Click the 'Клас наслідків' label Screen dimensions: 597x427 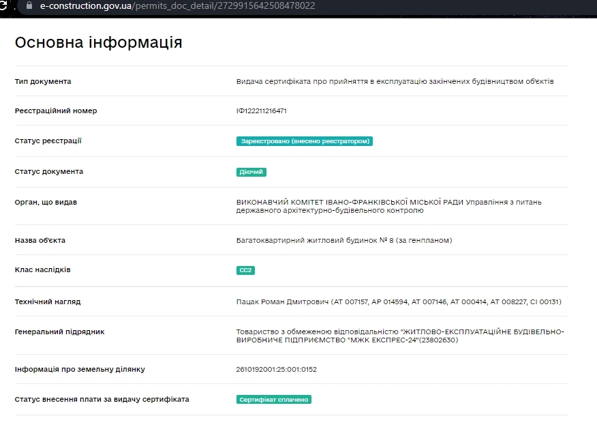[x=43, y=269]
